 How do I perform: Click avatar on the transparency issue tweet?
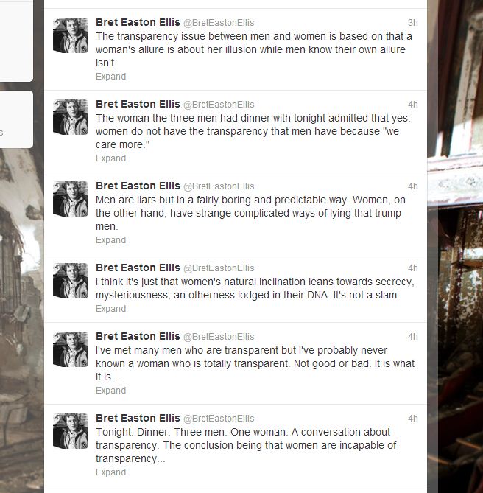[71, 35]
